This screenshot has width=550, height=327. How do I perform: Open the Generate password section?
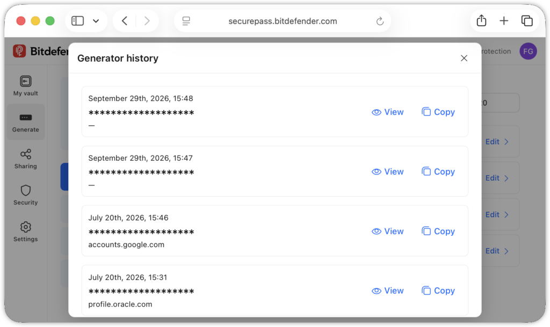click(26, 122)
